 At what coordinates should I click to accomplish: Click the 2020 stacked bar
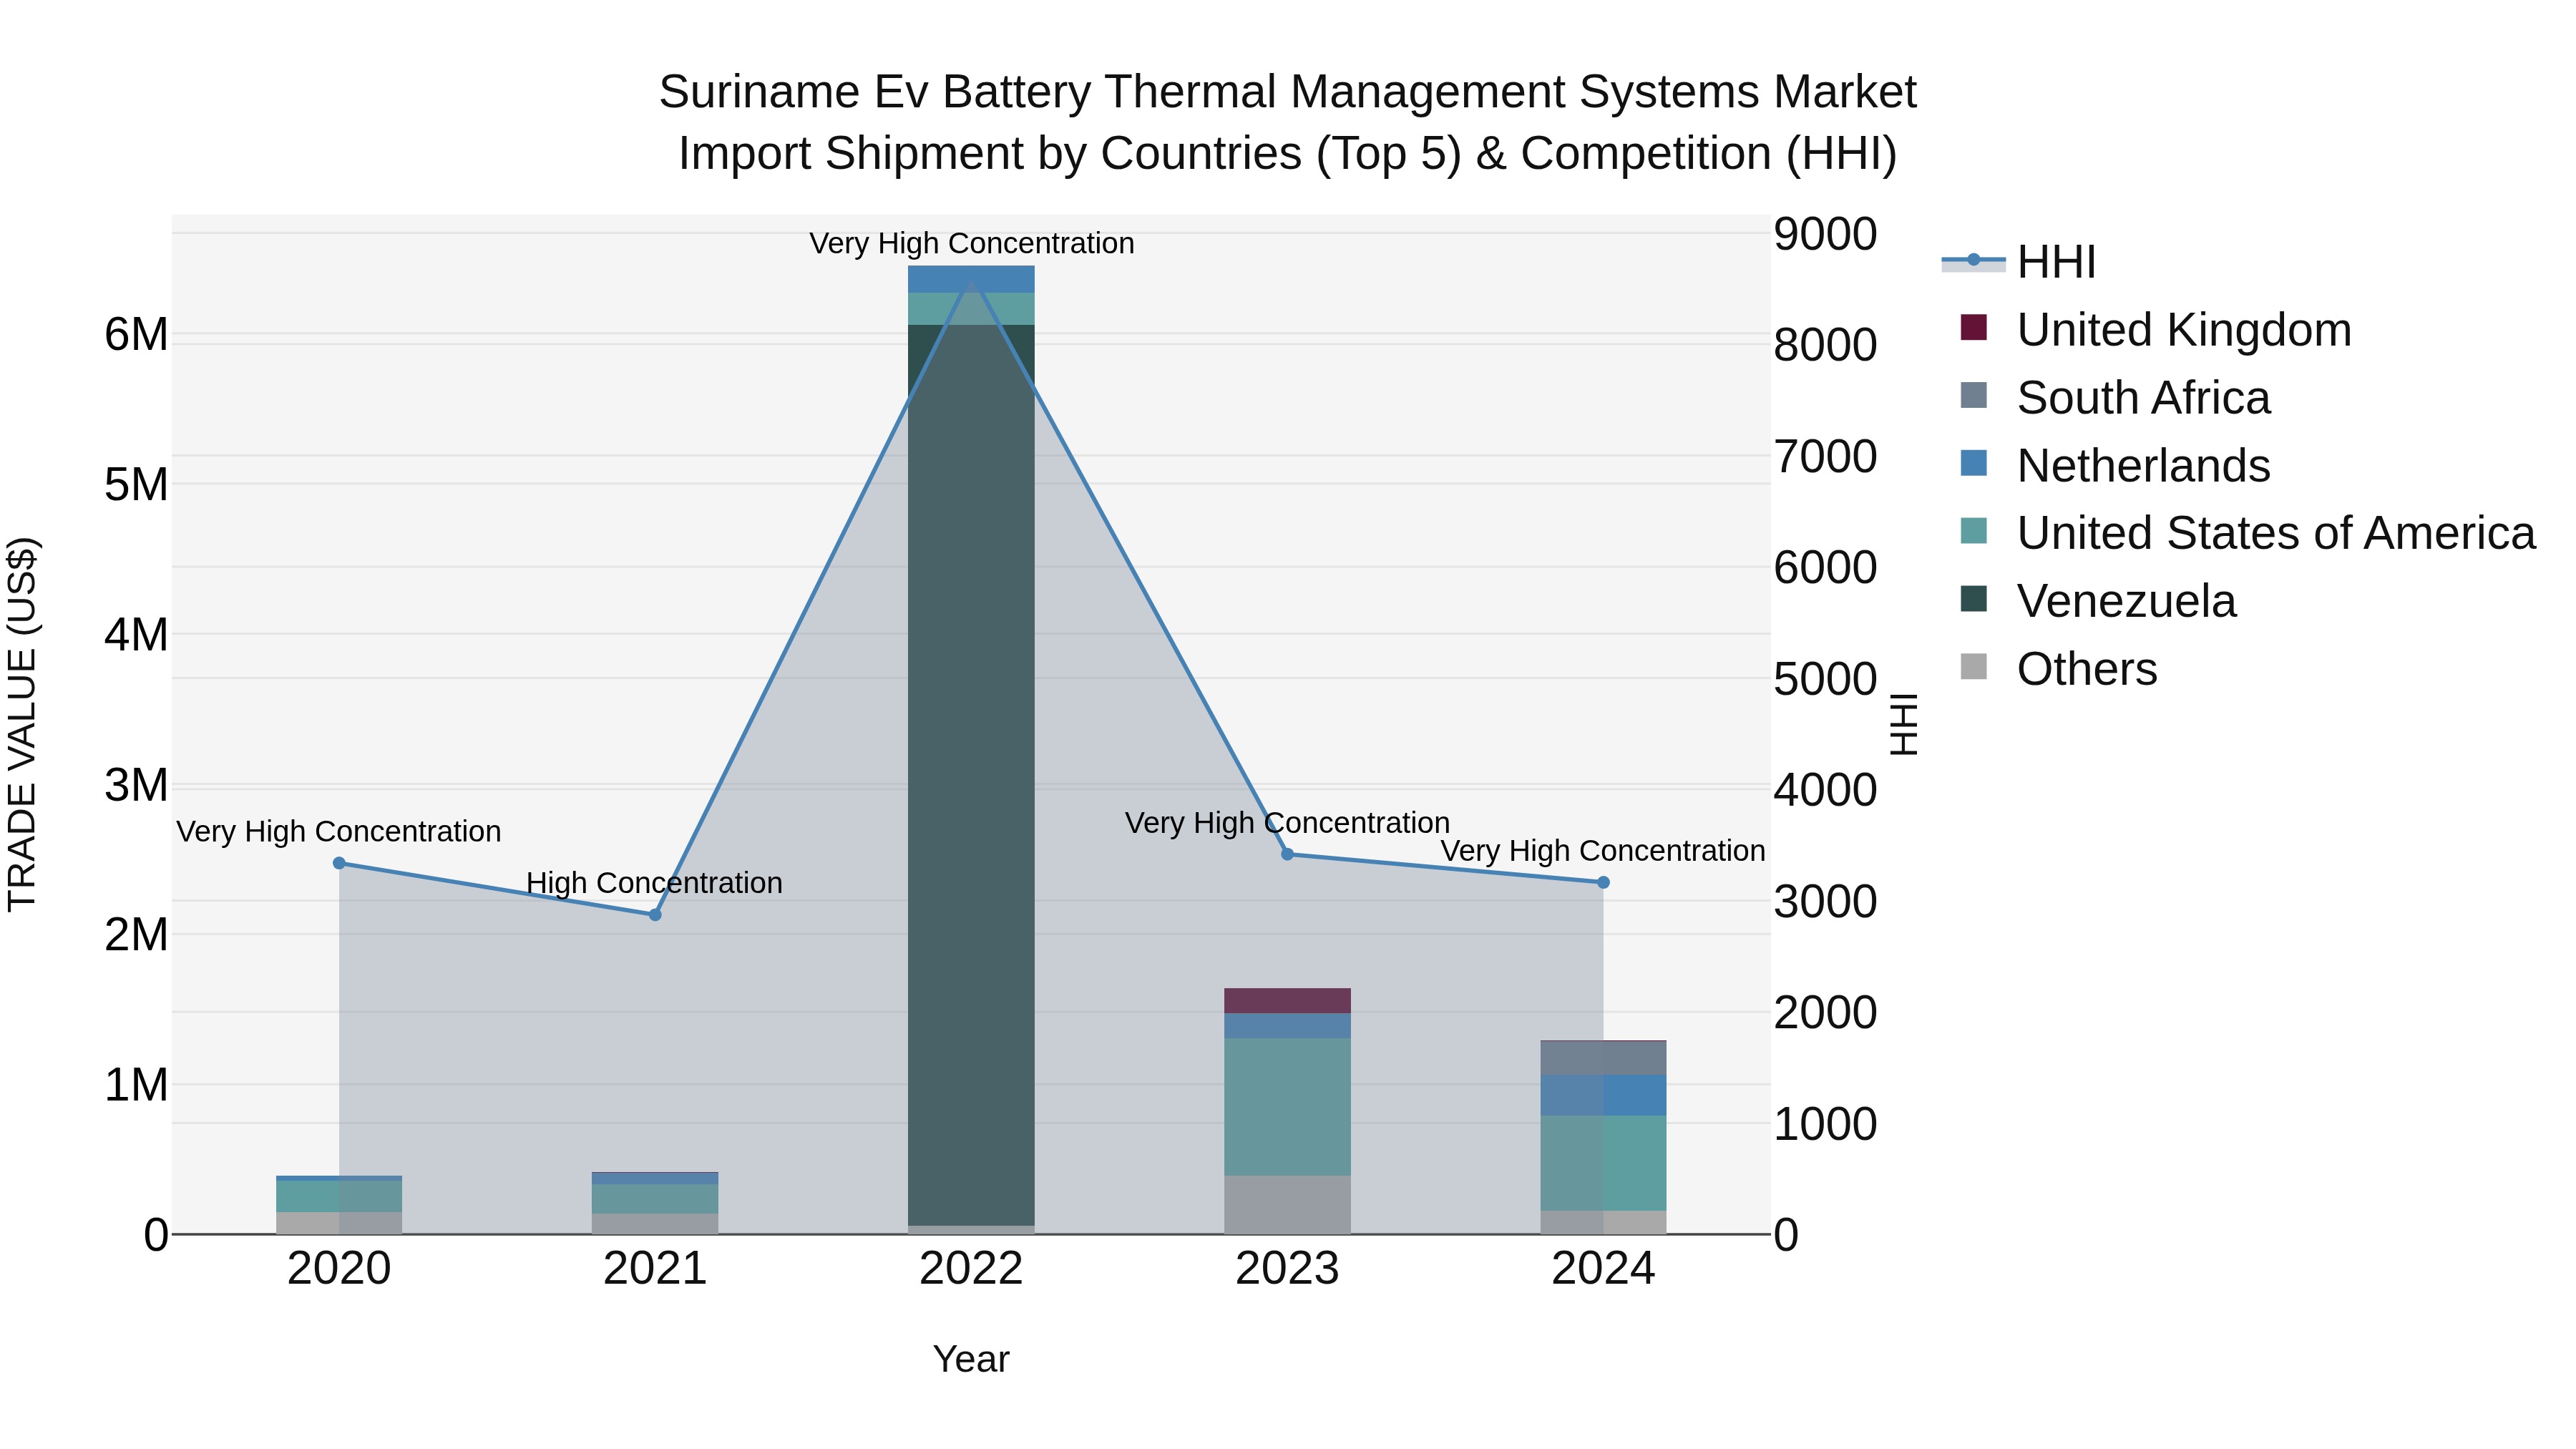click(339, 1205)
